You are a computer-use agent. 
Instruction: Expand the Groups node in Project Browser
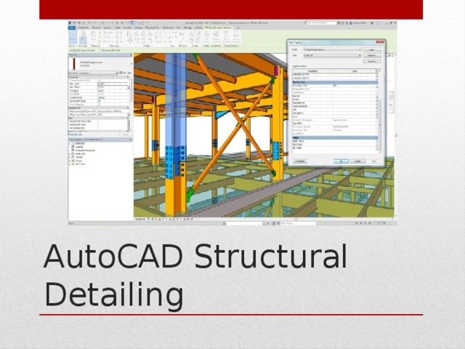[x=70, y=161]
